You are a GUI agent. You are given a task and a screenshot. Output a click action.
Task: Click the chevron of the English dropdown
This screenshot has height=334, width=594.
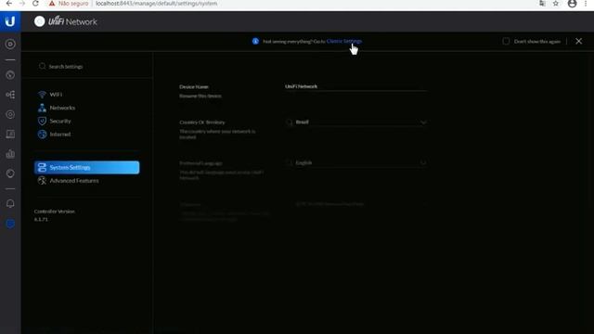(x=423, y=163)
